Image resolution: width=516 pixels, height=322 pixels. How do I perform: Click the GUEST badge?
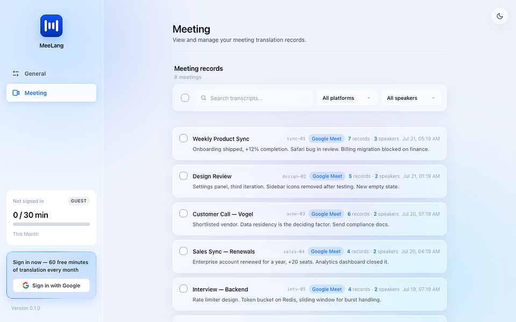(78, 201)
